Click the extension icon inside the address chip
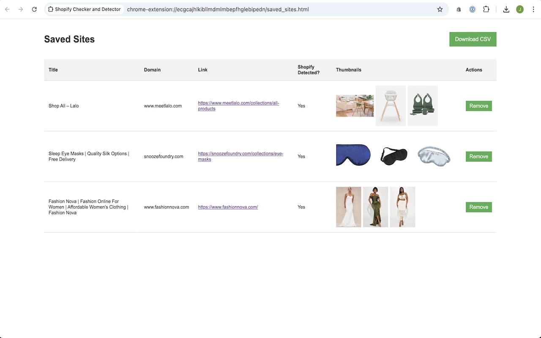 (x=50, y=8)
